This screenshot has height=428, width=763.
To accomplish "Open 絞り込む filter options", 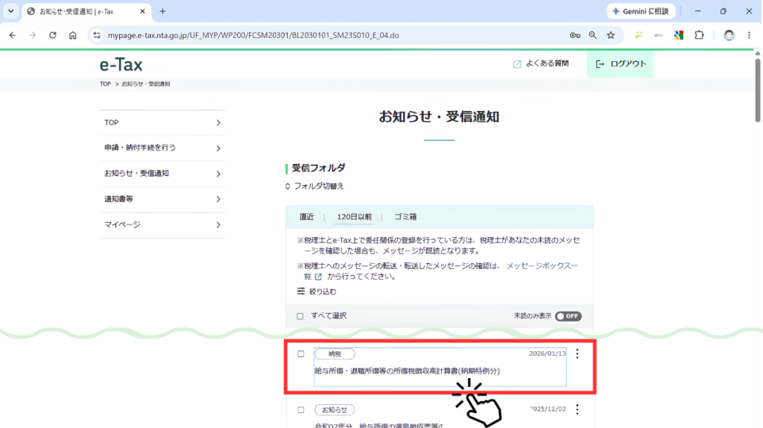I will (316, 292).
